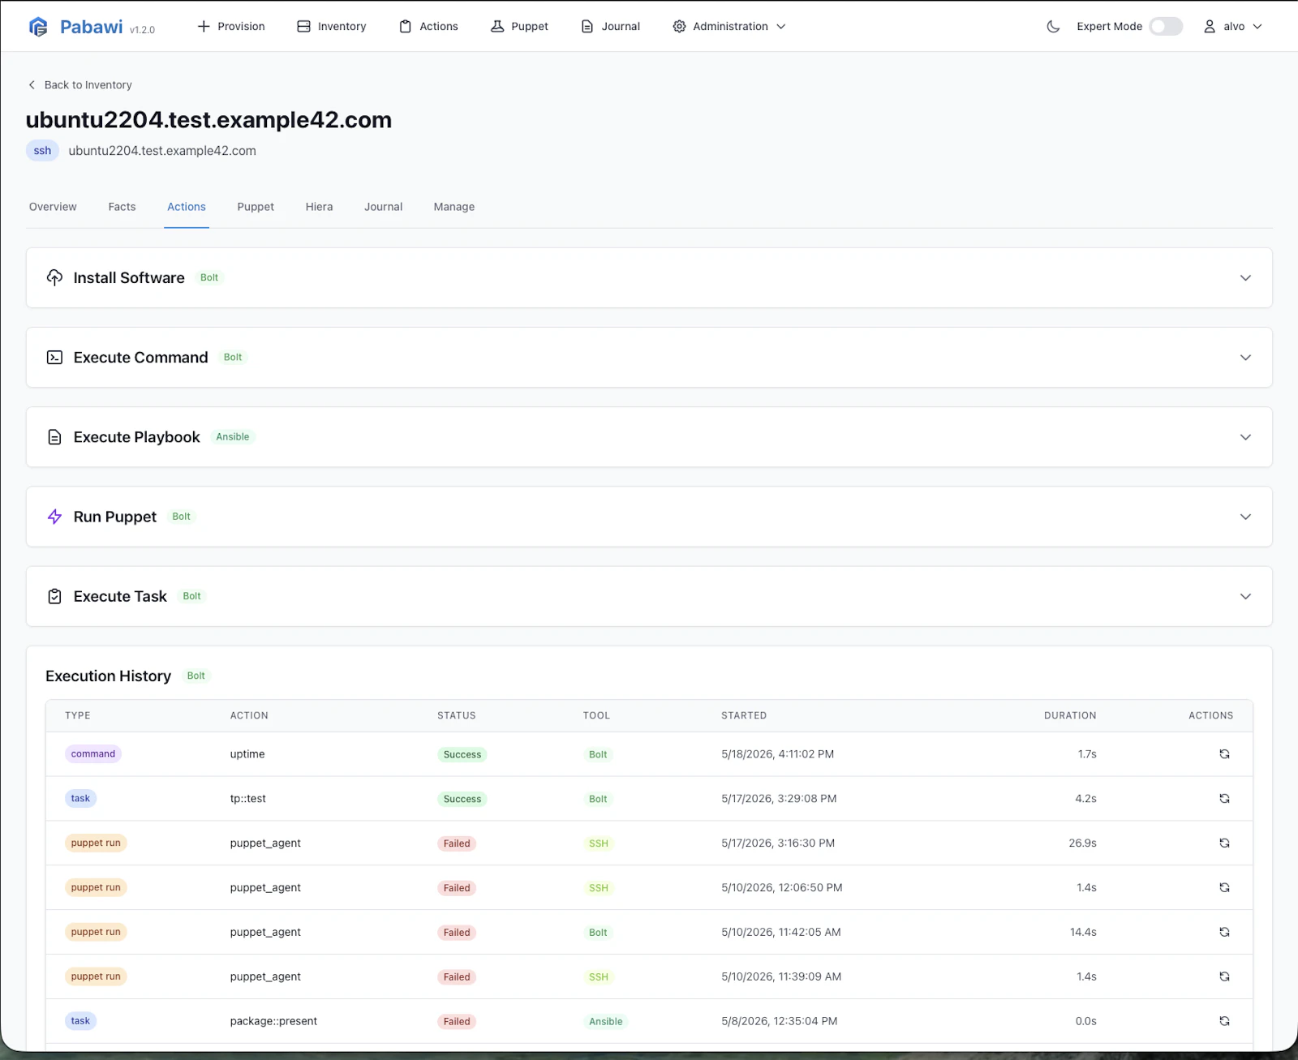Click the Back to Inventory link
Viewport: 1298px width, 1060px height.
(80, 85)
